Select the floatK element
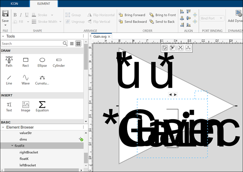 (x=24, y=159)
